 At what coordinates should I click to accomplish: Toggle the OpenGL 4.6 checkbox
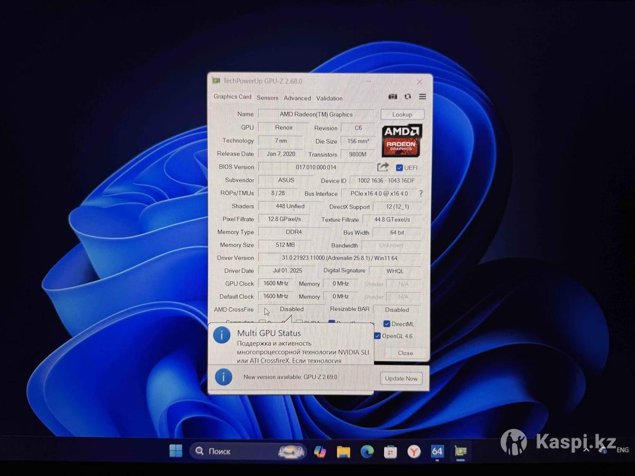[377, 336]
